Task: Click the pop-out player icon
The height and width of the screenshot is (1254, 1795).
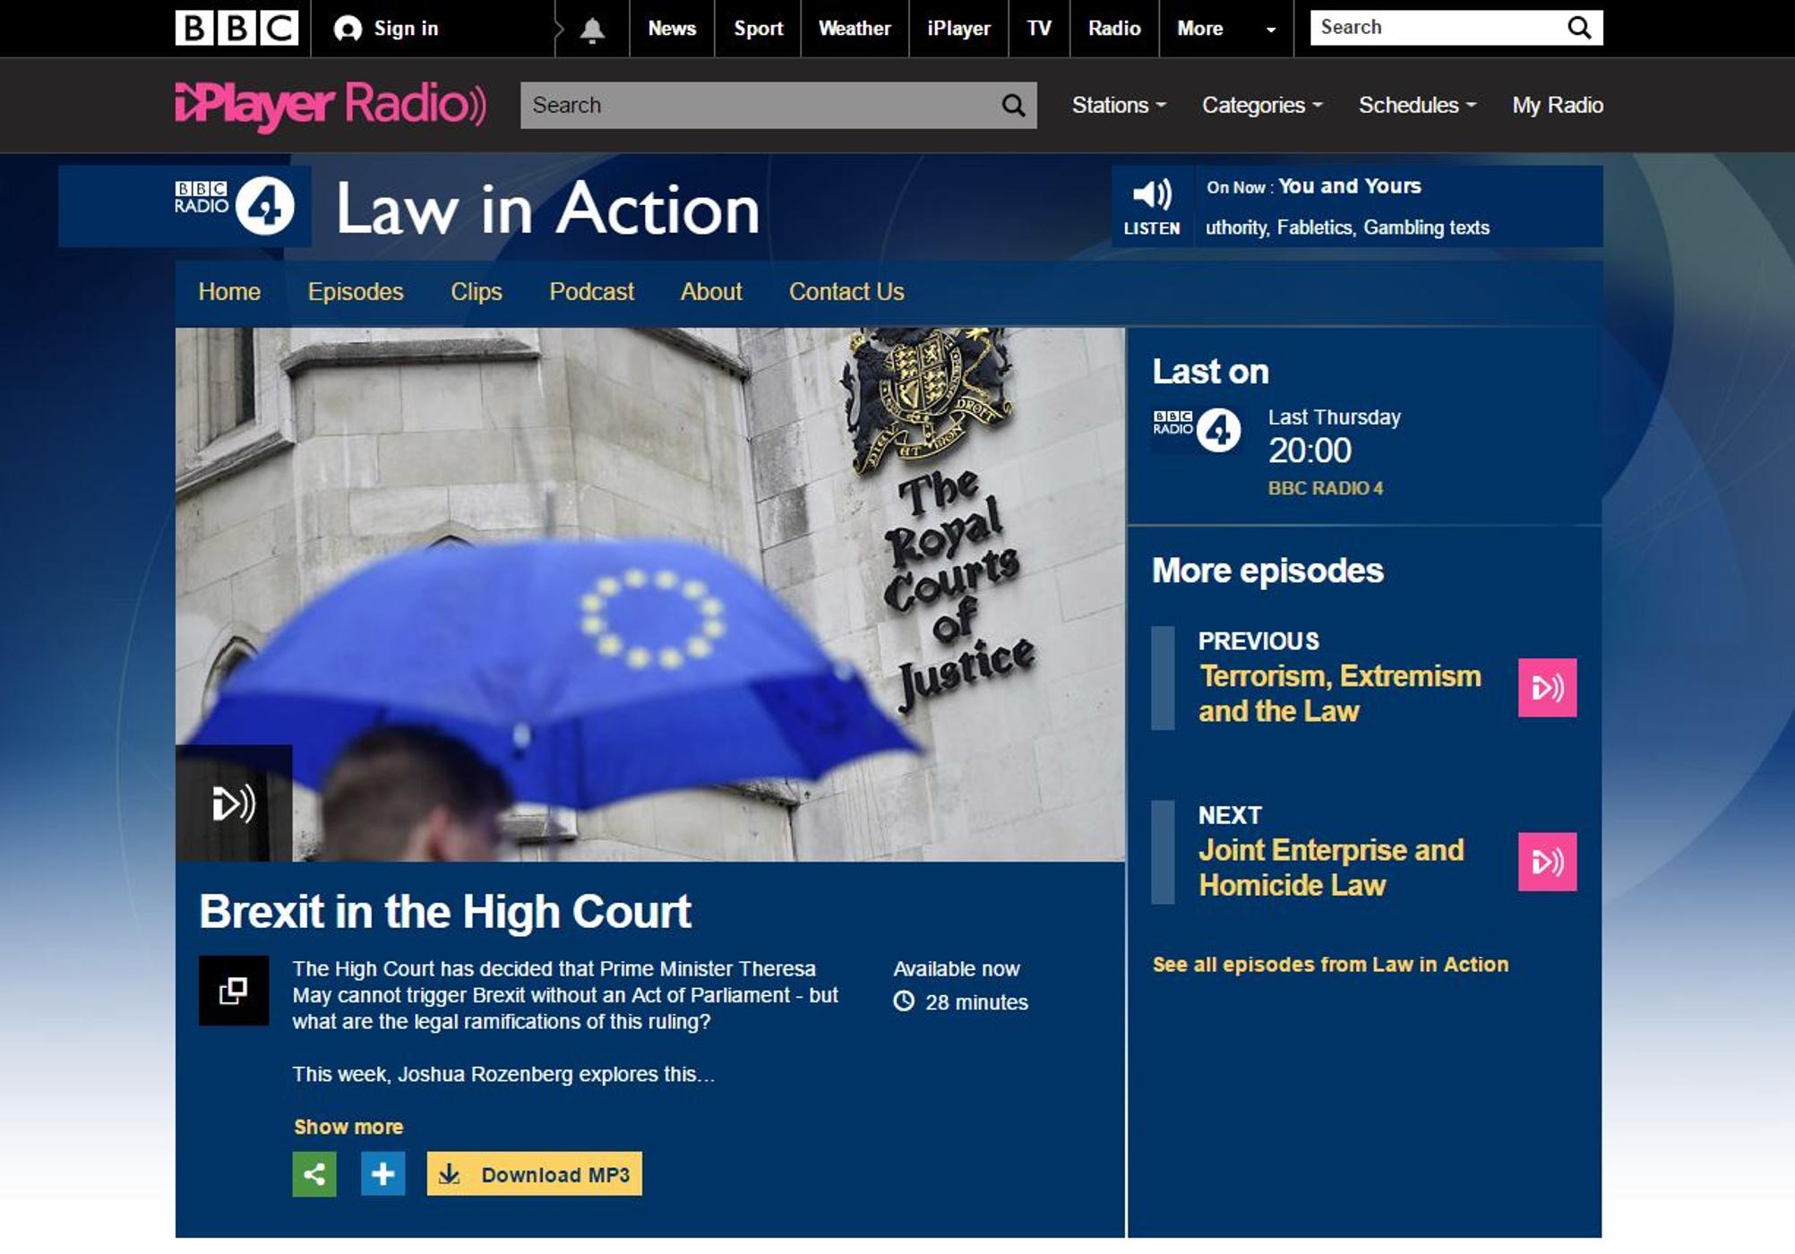Action: point(234,991)
